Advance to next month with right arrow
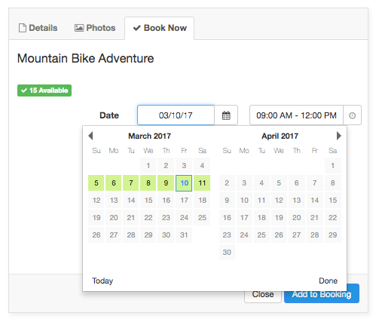The width and height of the screenshot is (376, 322). point(339,136)
